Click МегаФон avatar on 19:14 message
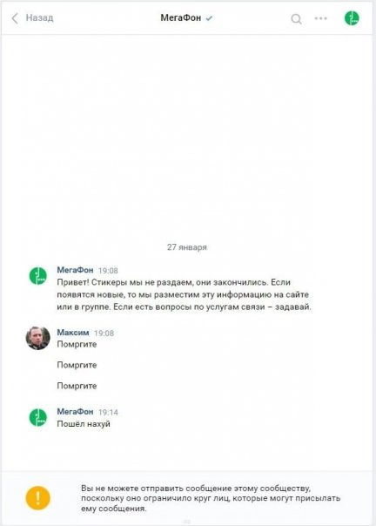Viewport: 376px width, 526px height. point(38,418)
